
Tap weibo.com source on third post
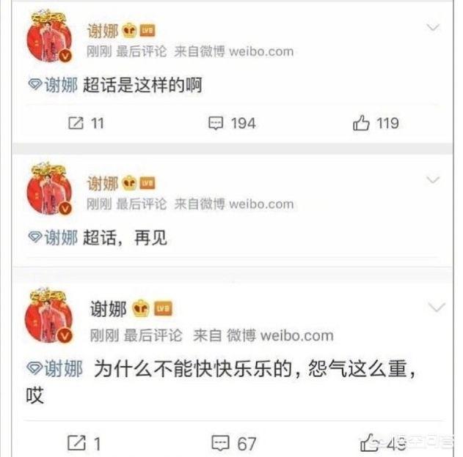point(297,335)
